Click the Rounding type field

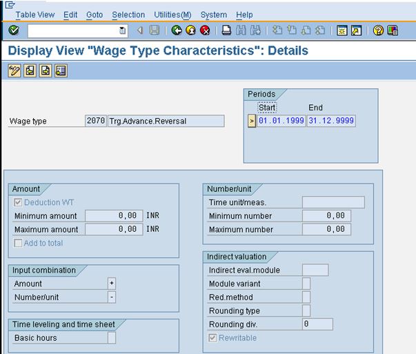(x=306, y=311)
